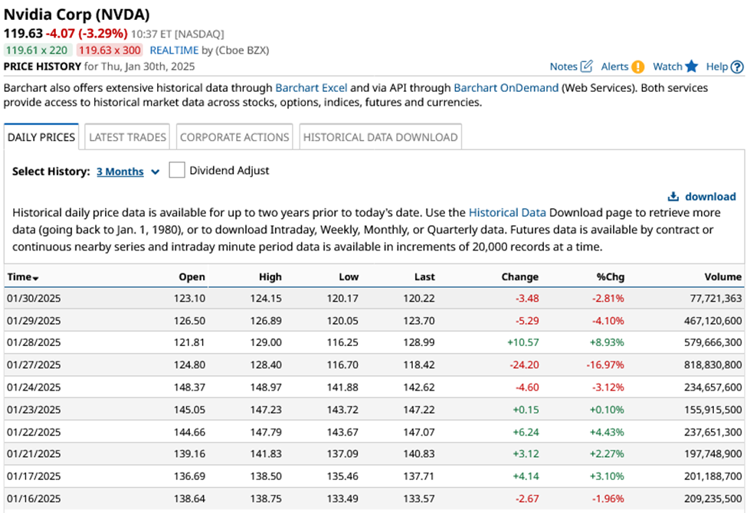
Task: Select the DAILY PRICES tab
Action: click(41, 136)
